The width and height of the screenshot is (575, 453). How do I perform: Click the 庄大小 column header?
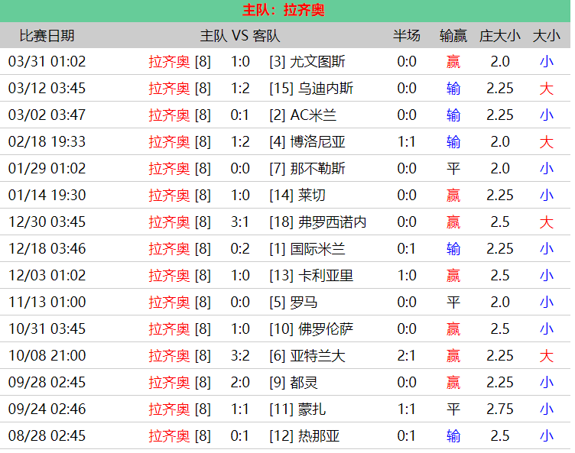pyautogui.click(x=500, y=36)
